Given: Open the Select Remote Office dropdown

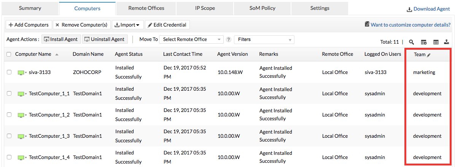Looking at the screenshot, I should [192, 39].
